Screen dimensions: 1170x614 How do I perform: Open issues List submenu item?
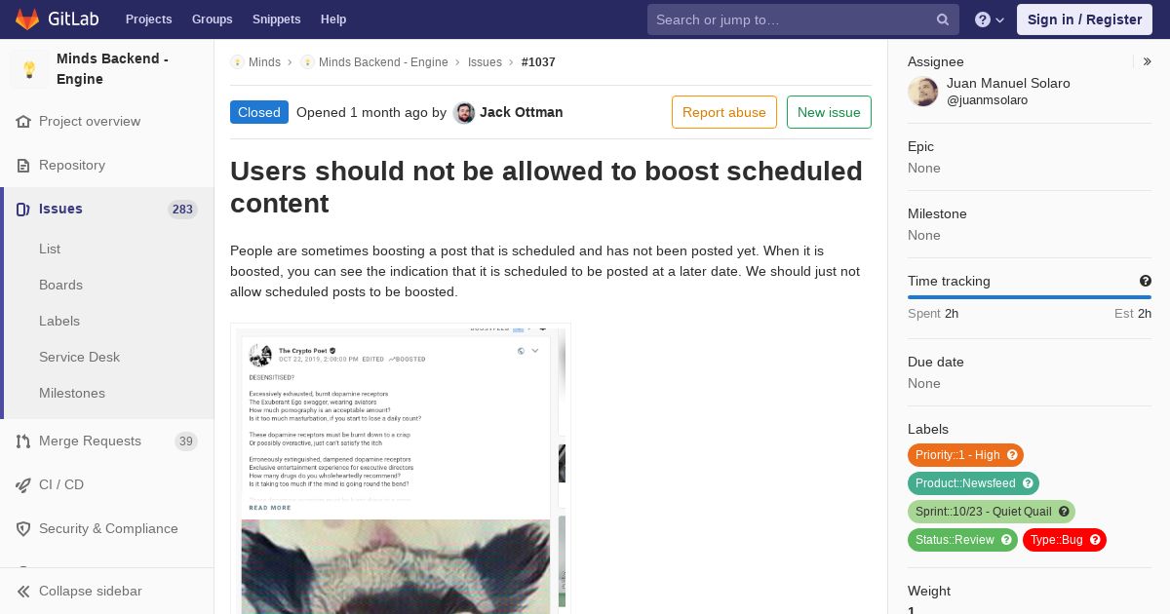tap(50, 249)
